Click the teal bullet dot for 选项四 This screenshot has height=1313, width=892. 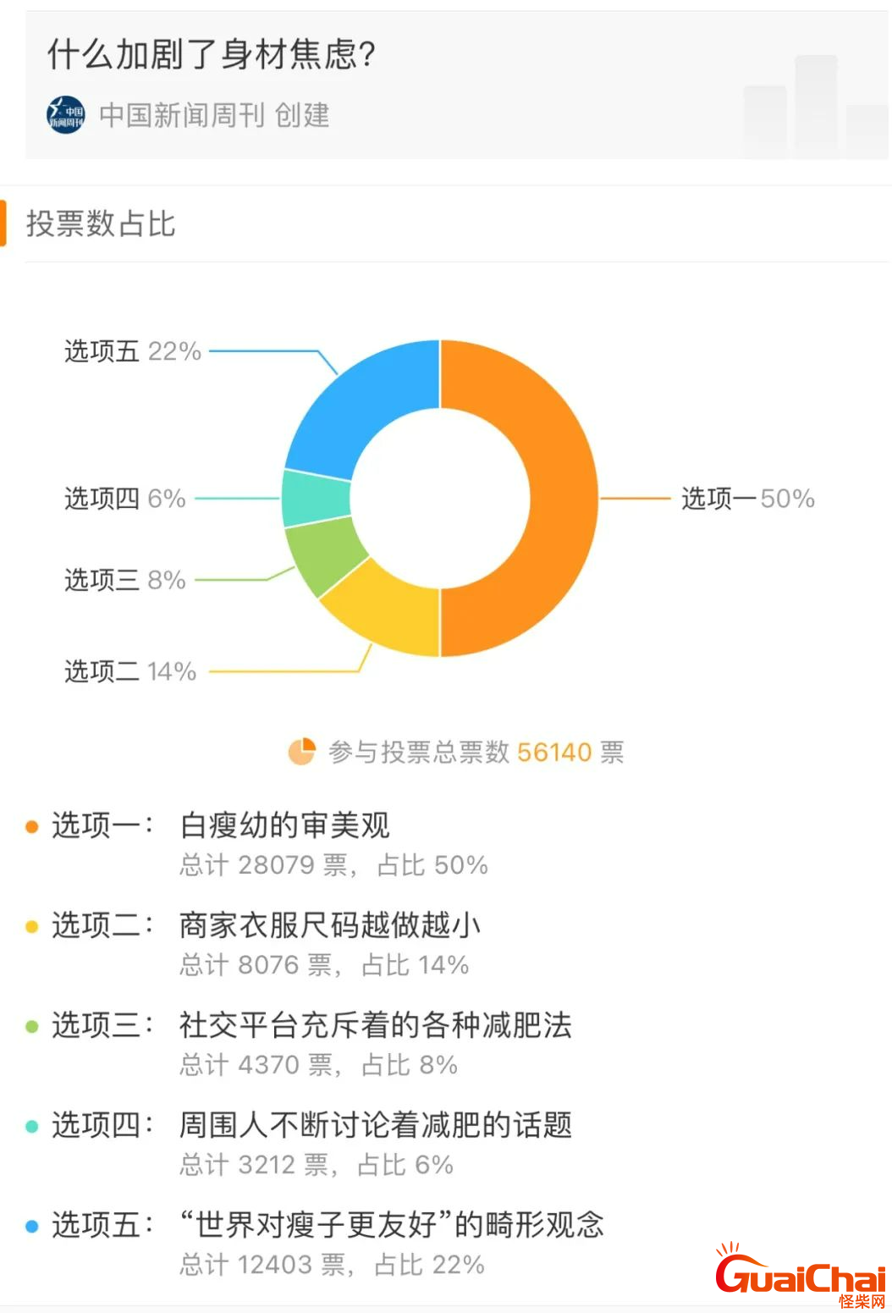click(x=32, y=1126)
